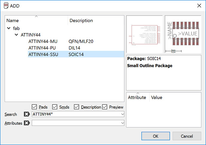Click the SOIC14 footprint preview thumbnail
The width and height of the screenshot is (206, 145).
point(183,34)
